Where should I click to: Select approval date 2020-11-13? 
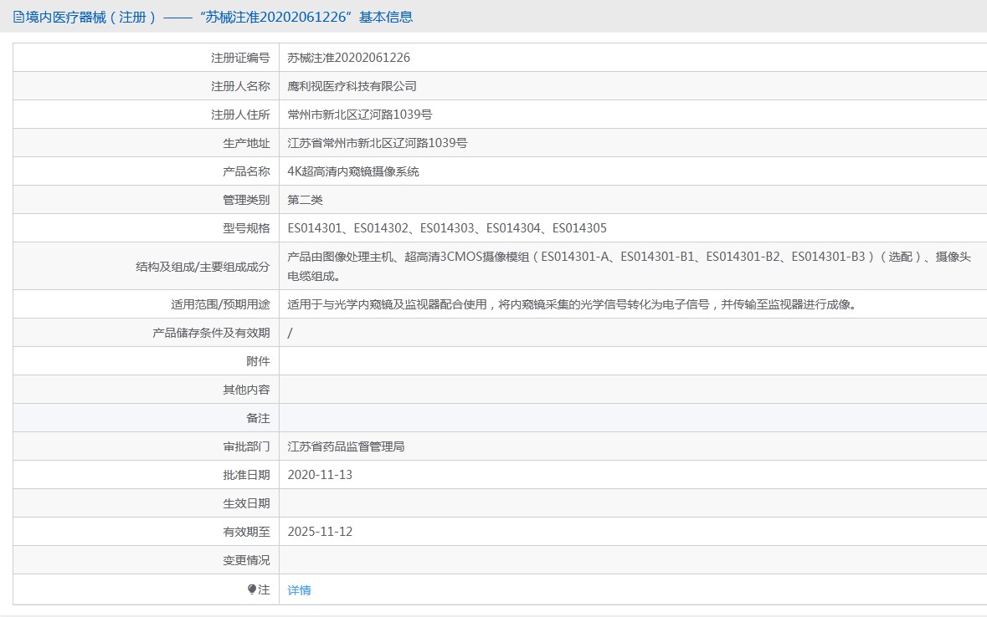(x=320, y=475)
